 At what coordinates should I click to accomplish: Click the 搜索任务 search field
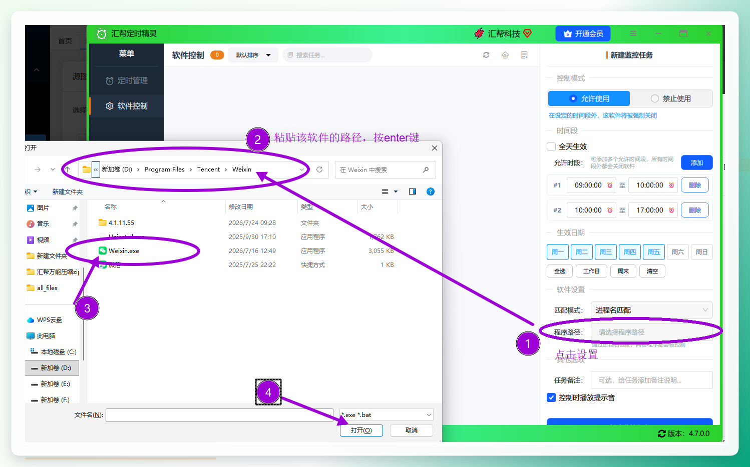point(327,55)
